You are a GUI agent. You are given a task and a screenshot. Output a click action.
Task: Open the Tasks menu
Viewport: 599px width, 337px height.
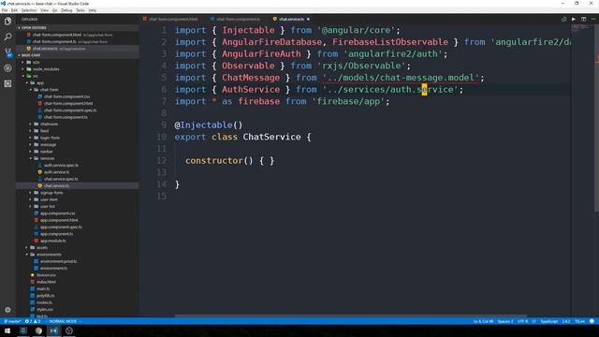pyautogui.click(x=80, y=10)
